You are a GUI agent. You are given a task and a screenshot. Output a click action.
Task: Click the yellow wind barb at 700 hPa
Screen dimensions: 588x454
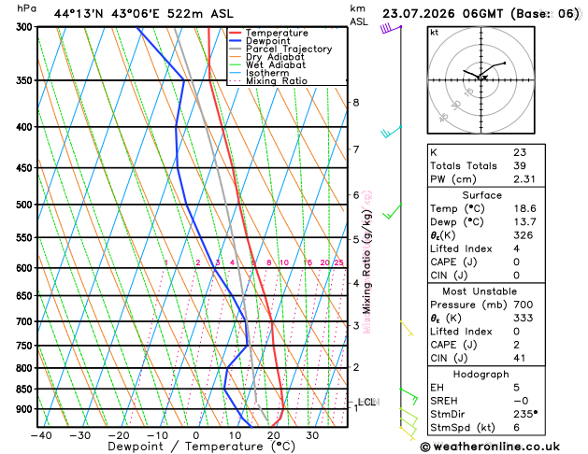point(407,328)
